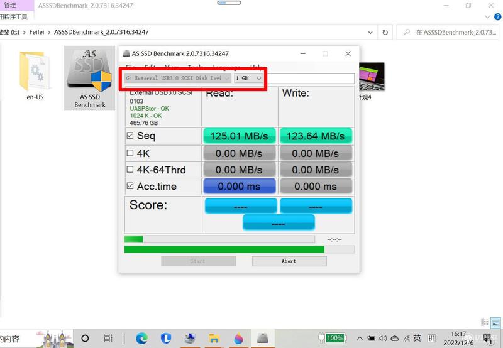503x348 pixels.
Task: Click the 4K read result field
Action: (x=240, y=153)
